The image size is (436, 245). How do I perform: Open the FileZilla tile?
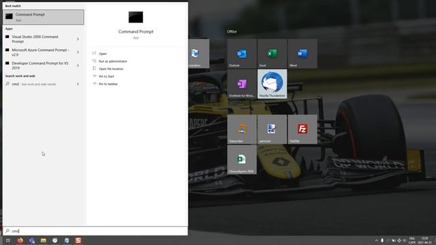coord(302,129)
